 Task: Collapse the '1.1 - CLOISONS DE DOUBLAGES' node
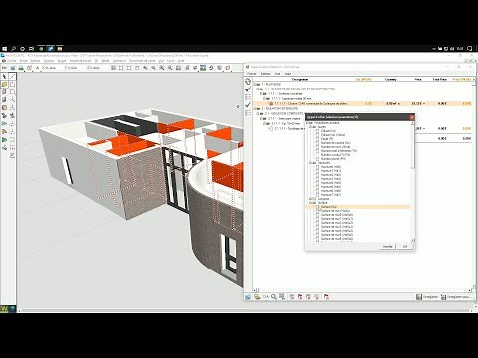tap(258, 89)
